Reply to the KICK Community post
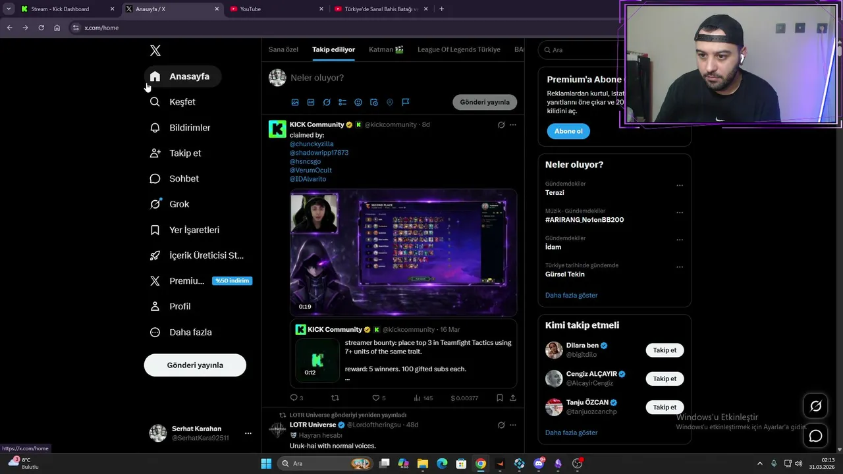The width and height of the screenshot is (843, 474). click(x=296, y=398)
